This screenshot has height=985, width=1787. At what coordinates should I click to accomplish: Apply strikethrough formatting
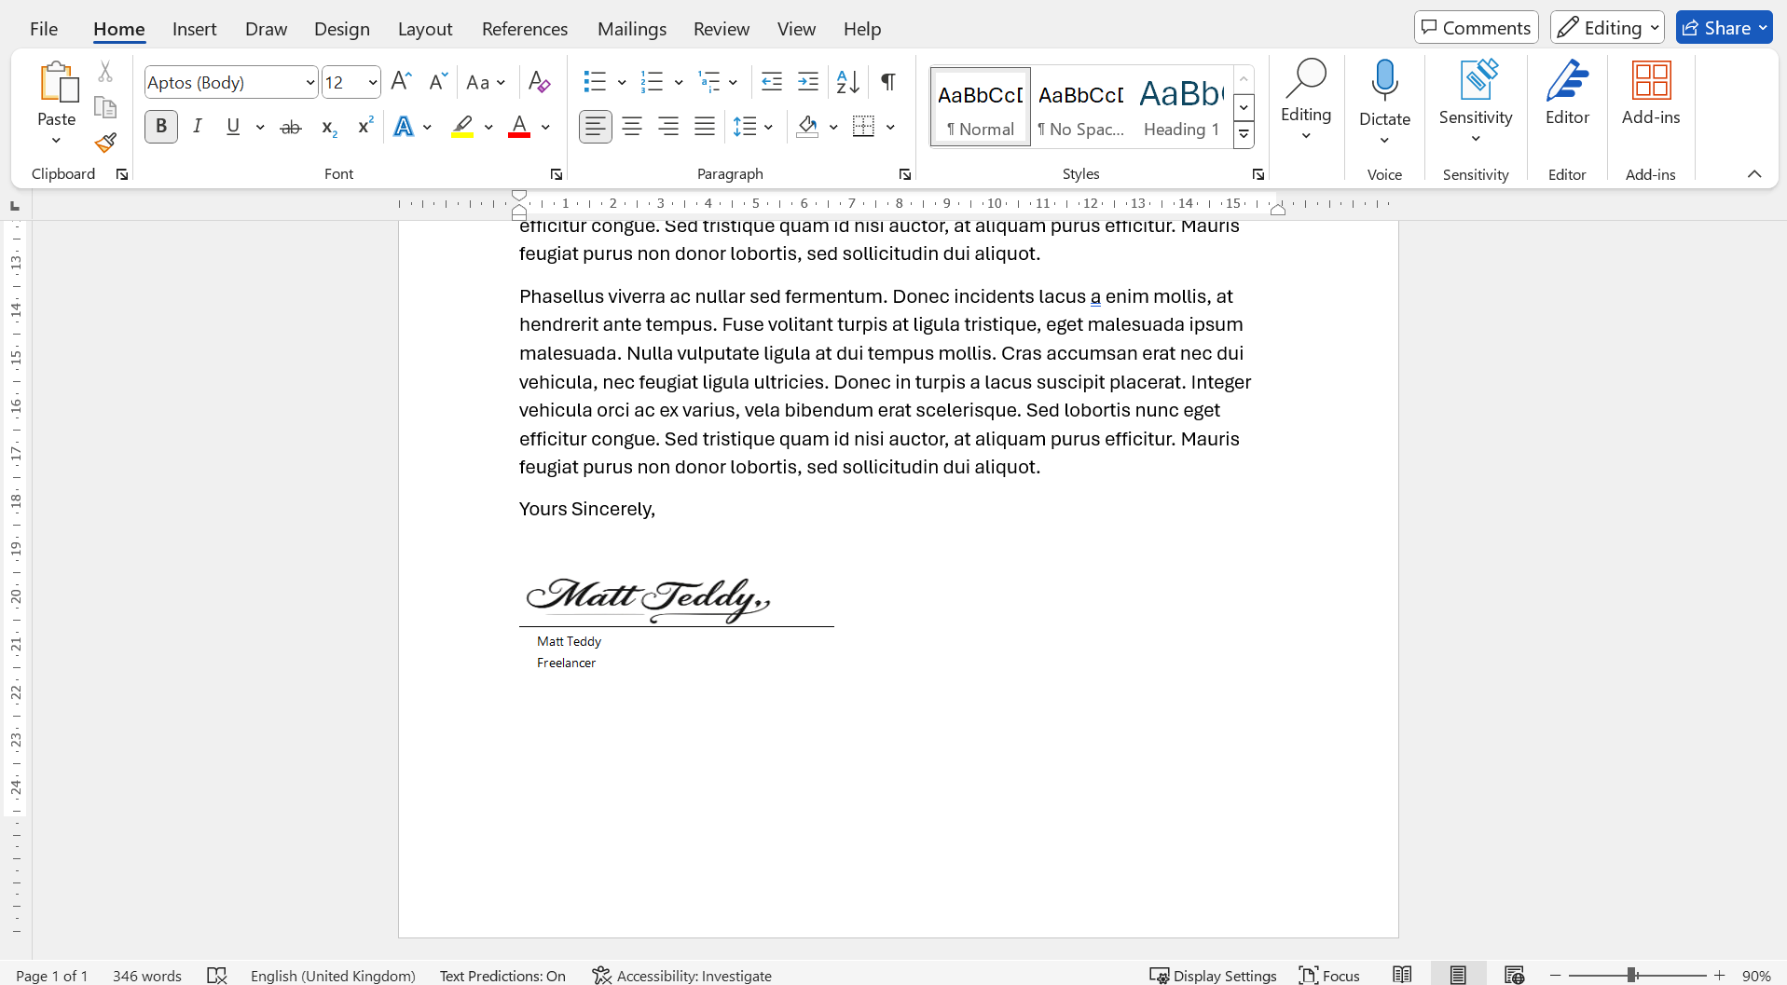(290, 126)
